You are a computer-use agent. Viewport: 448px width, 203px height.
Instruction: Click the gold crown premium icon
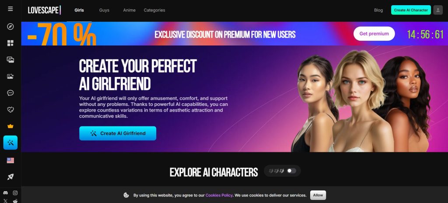coord(10,126)
